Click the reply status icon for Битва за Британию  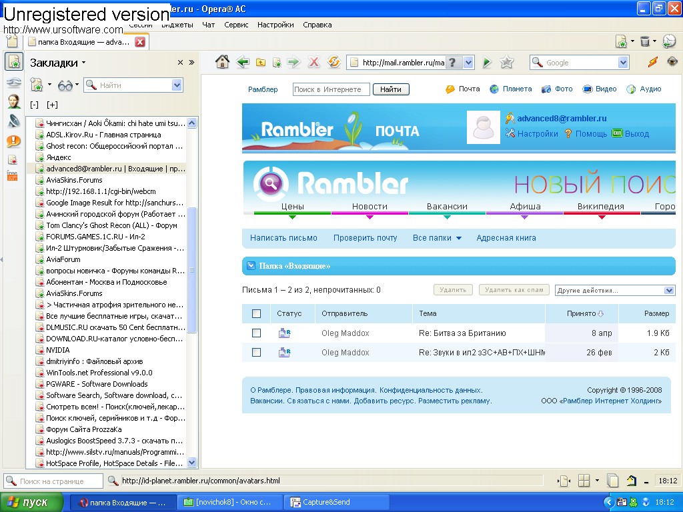click(x=284, y=333)
